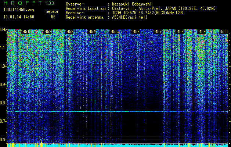
Task: Click the 'Ovserver' label
Action: [x=75, y=4]
